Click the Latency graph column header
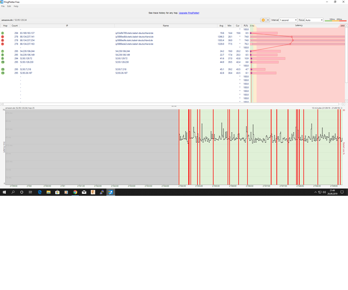The width and height of the screenshot is (348, 290). pos(299,25)
